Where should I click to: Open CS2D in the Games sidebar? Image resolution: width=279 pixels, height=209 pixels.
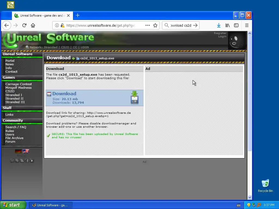tap(10, 91)
